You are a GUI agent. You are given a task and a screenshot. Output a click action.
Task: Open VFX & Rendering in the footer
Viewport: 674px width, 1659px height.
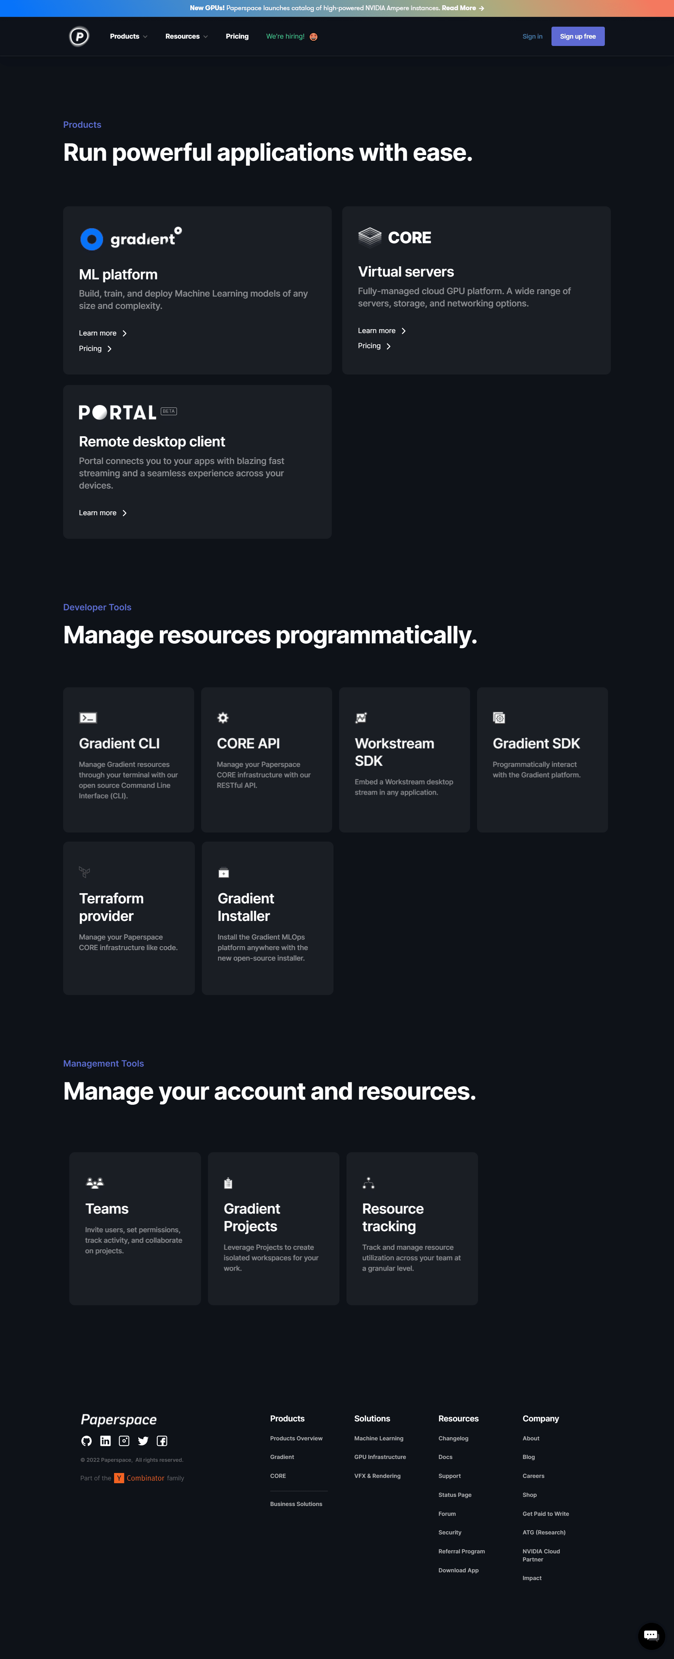coord(378,1475)
